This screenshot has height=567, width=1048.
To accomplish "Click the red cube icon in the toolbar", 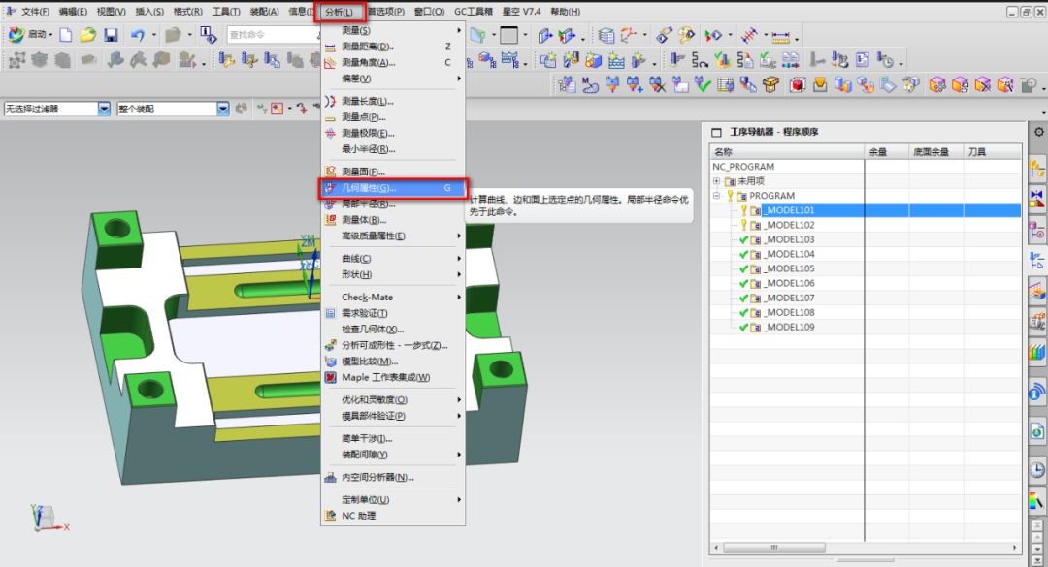I will (x=797, y=85).
